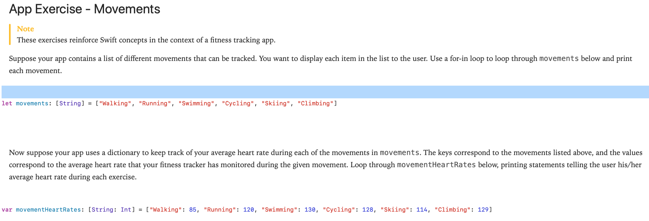Click the heart rate value 129

pos(483,210)
